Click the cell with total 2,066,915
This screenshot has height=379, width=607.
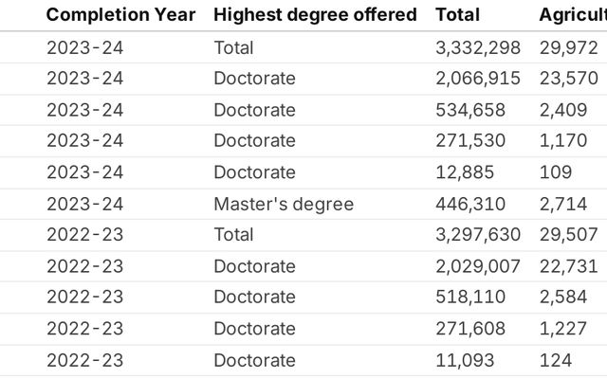click(477, 79)
